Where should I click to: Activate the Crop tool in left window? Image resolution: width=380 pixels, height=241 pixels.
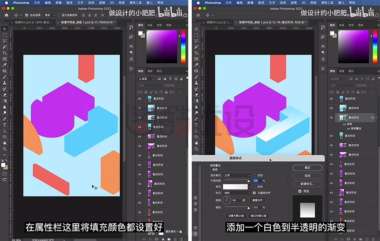coord(4,53)
